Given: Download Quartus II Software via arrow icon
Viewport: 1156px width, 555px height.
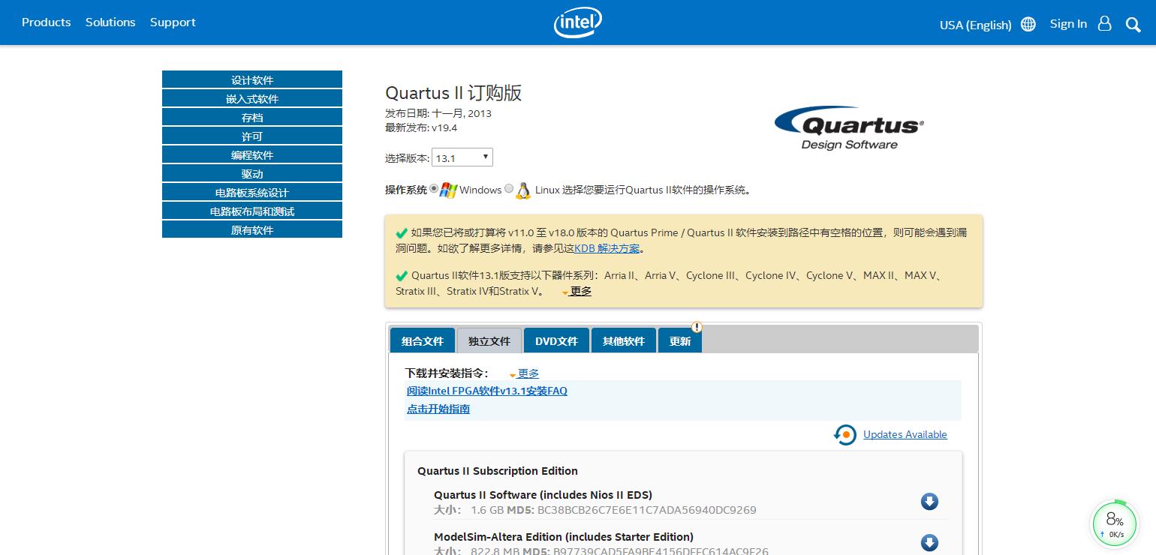Looking at the screenshot, I should [x=929, y=501].
